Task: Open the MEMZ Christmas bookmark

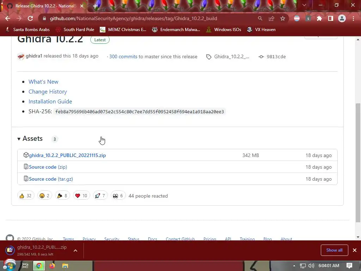Action: point(123,30)
